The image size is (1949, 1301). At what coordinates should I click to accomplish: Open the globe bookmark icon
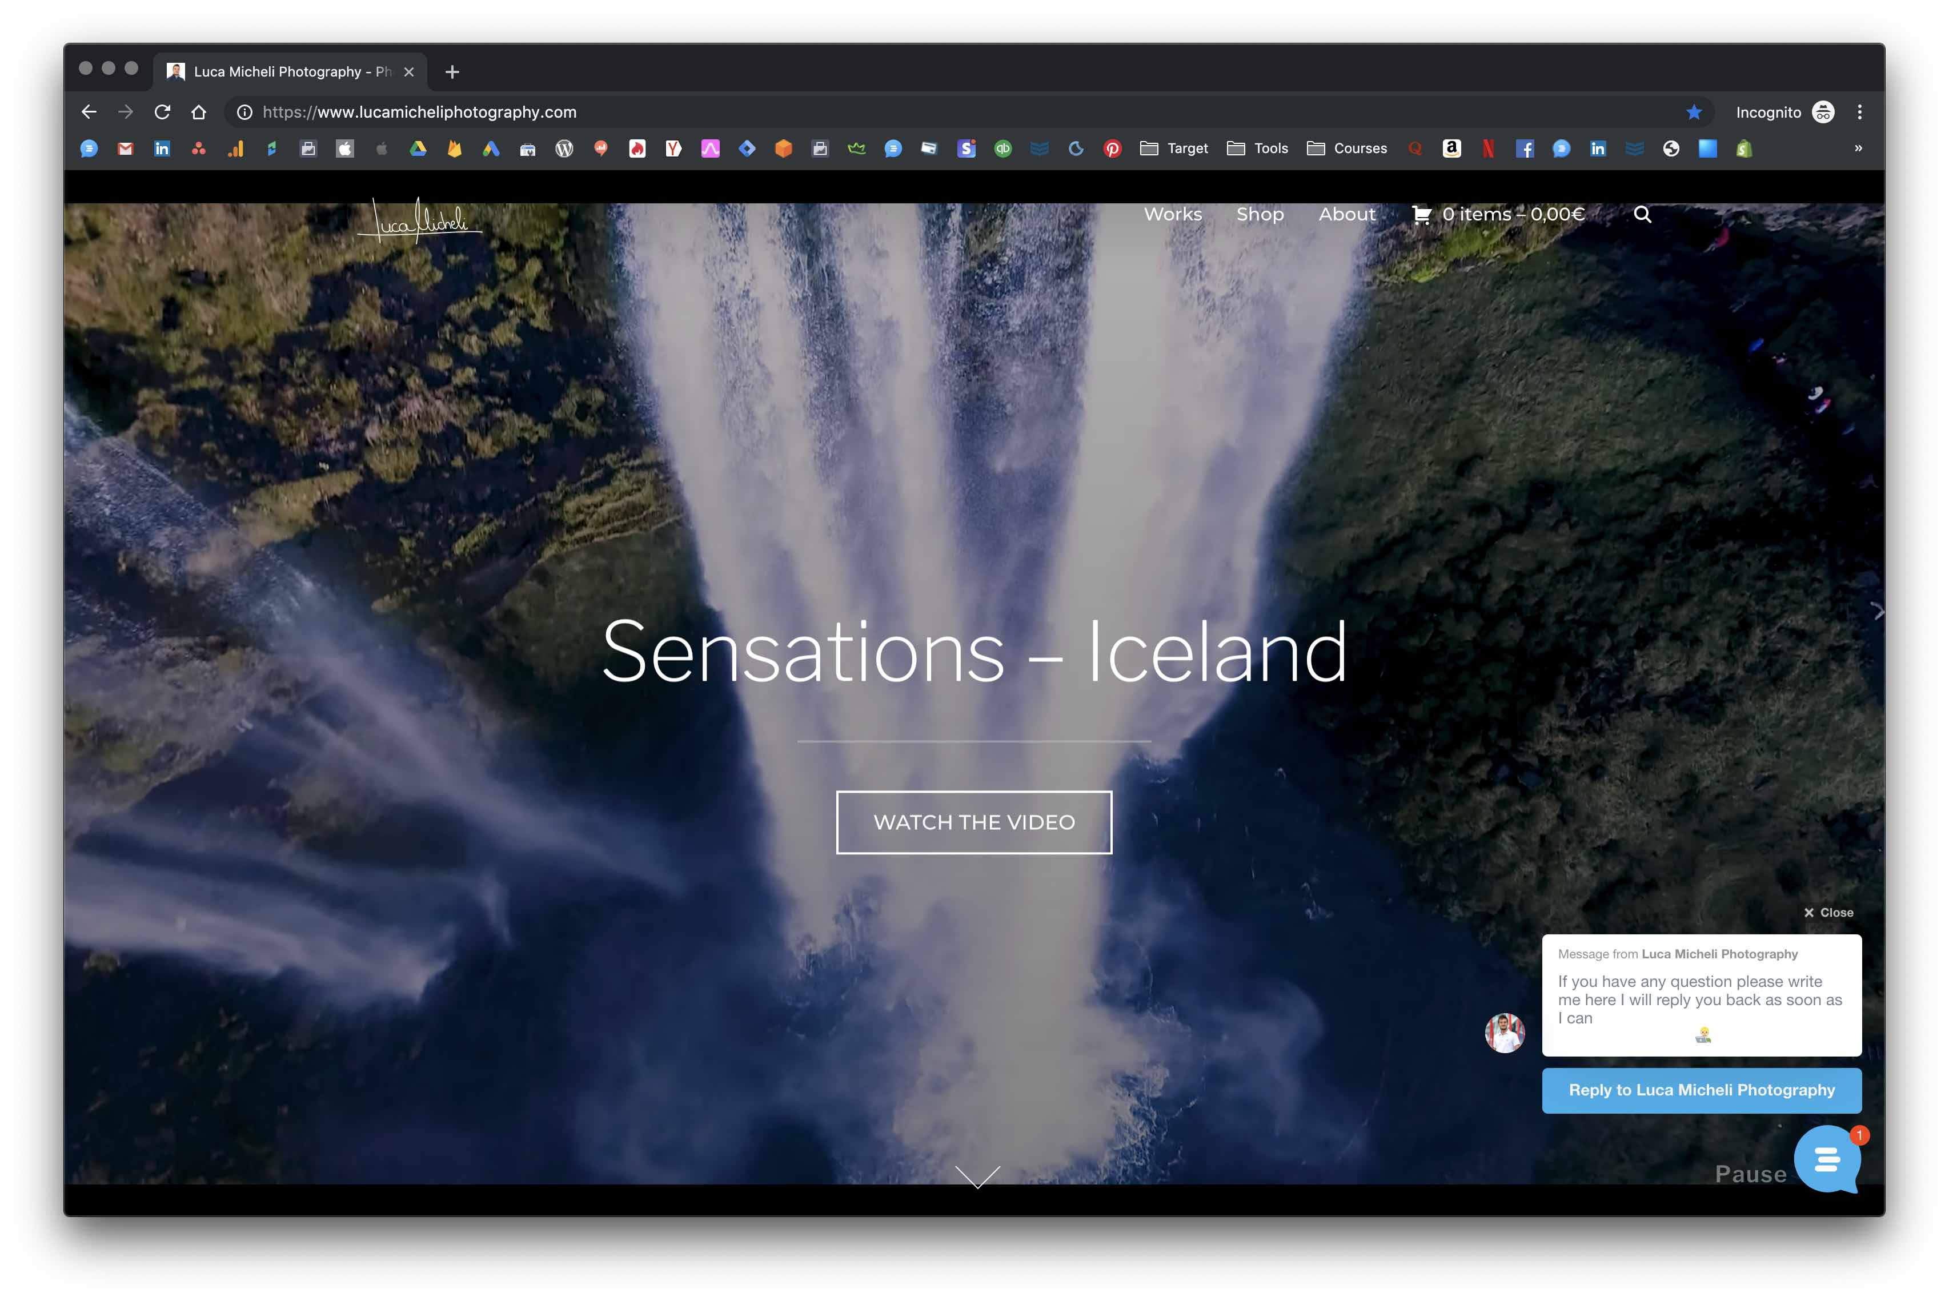(x=1671, y=148)
